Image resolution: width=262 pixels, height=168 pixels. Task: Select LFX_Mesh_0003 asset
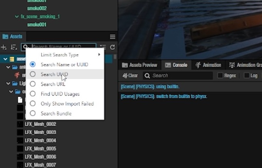40,133
